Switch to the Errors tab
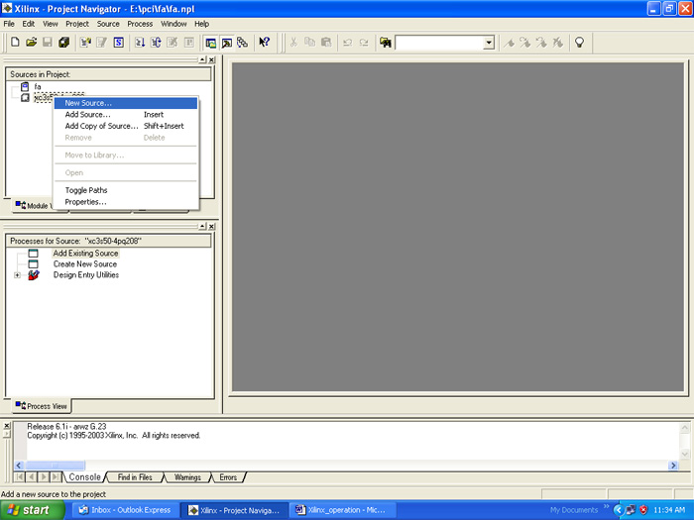The image size is (694, 520). (x=228, y=477)
